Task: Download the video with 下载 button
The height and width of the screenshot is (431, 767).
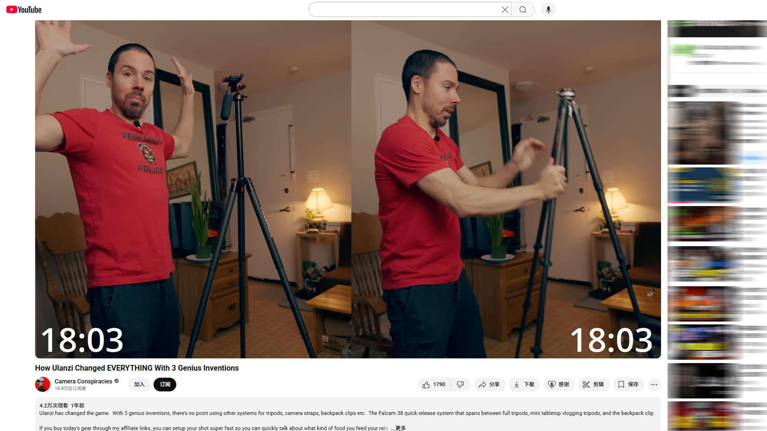Action: pyautogui.click(x=524, y=384)
